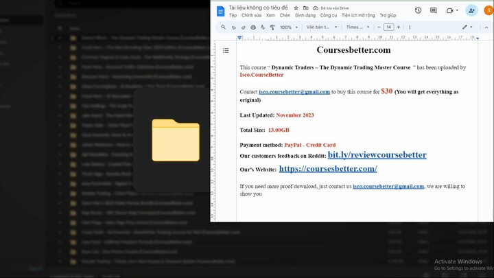Increase font size with plus button

(399, 27)
